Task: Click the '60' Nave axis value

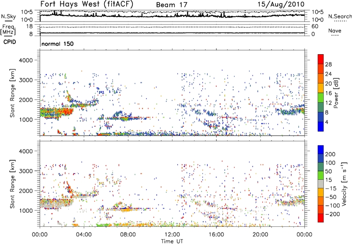Action: pyautogui.click(x=315, y=26)
